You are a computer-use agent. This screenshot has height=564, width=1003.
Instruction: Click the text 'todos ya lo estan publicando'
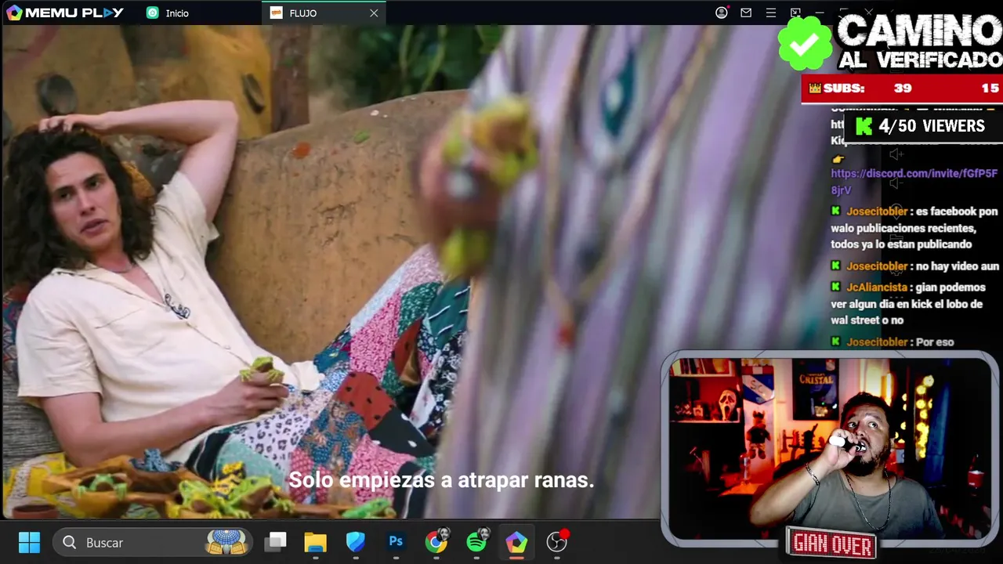(x=901, y=244)
